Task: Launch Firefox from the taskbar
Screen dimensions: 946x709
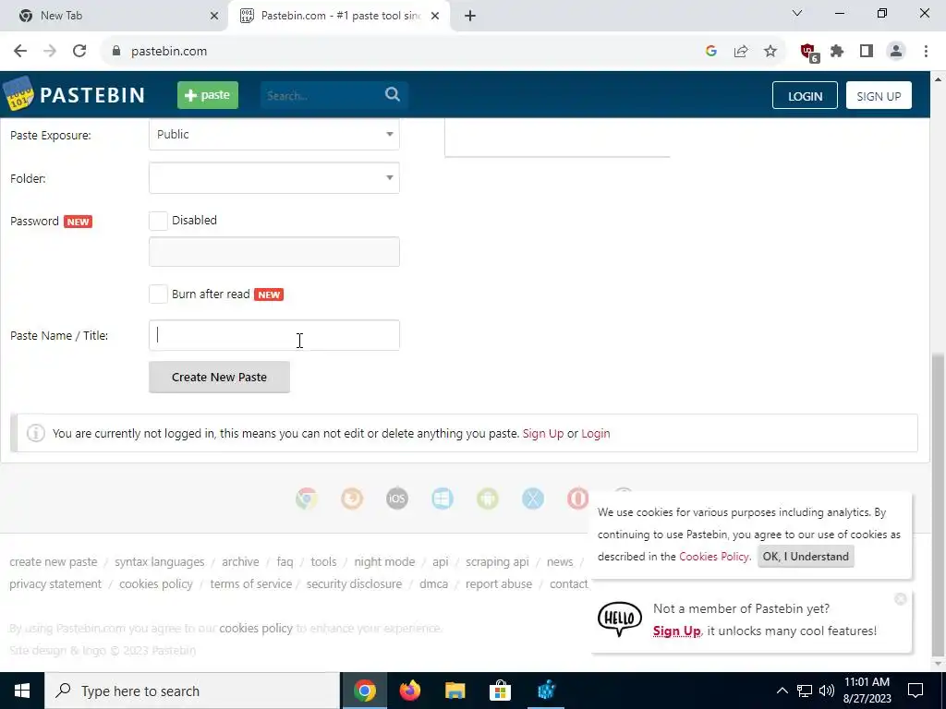Action: pos(409,691)
